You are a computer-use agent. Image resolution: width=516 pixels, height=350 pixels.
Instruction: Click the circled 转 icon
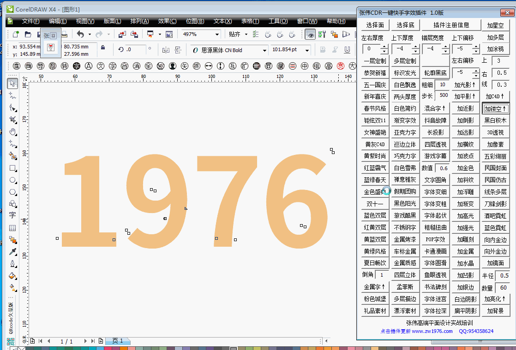tap(65, 66)
